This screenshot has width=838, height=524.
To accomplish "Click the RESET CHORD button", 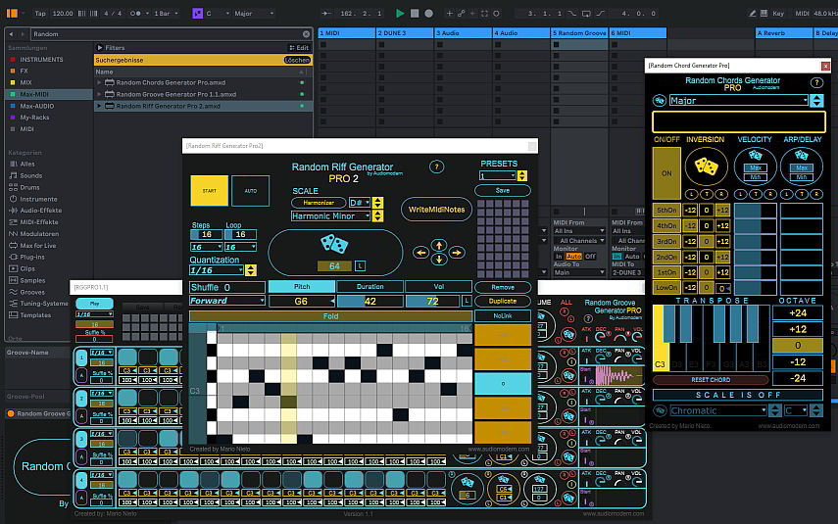I will click(711, 380).
